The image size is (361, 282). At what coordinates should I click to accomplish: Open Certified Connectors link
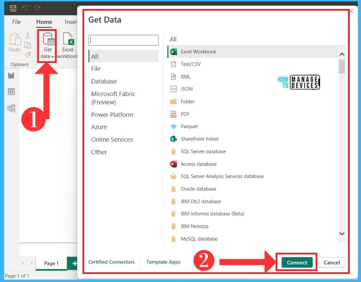111,262
